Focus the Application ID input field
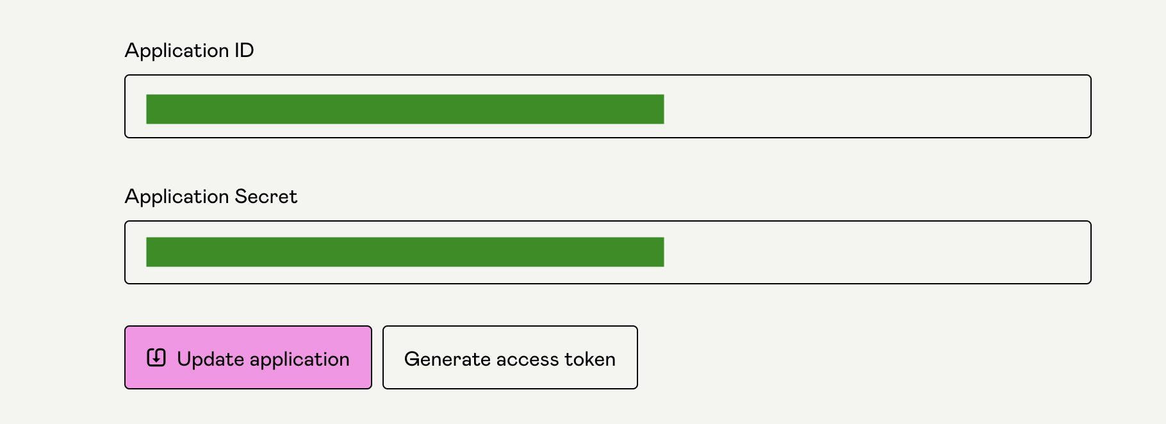Screen dimensions: 1166x424 (x=607, y=106)
